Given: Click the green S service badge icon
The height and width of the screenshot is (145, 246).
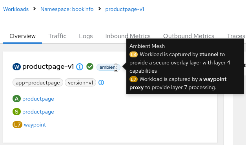Looking at the screenshot, I should pyautogui.click(x=16, y=112).
